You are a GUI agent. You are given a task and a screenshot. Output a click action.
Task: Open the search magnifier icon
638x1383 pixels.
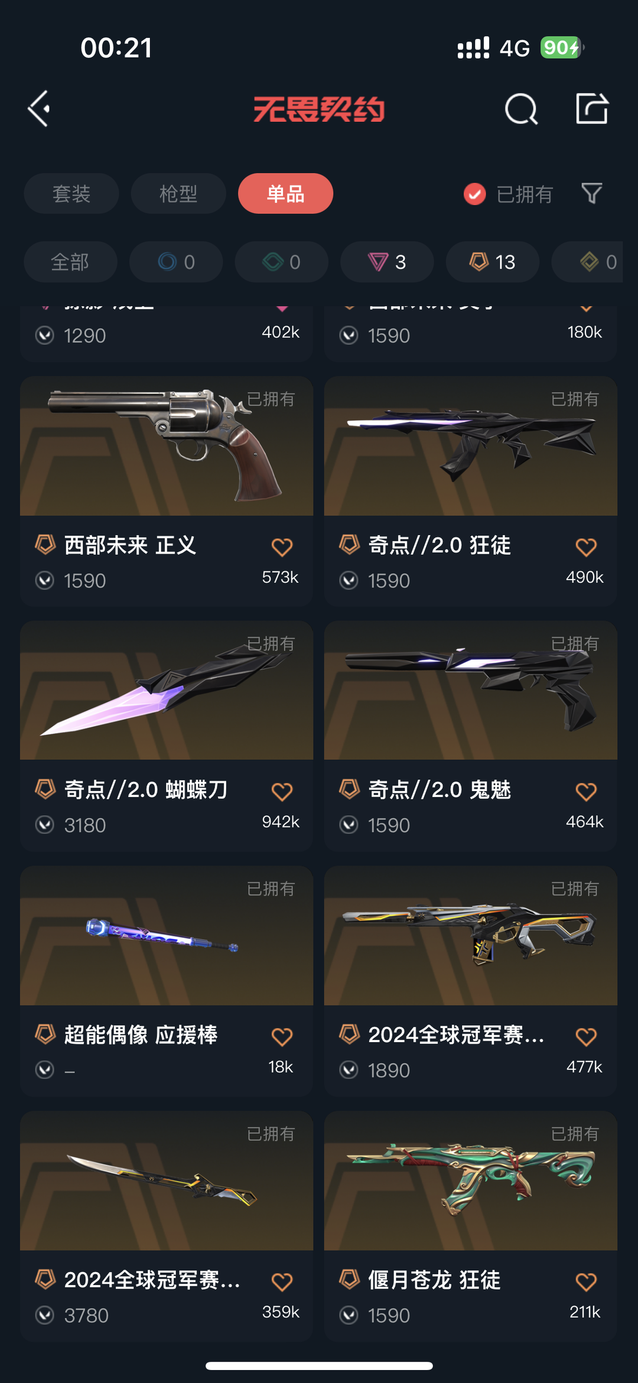[522, 109]
